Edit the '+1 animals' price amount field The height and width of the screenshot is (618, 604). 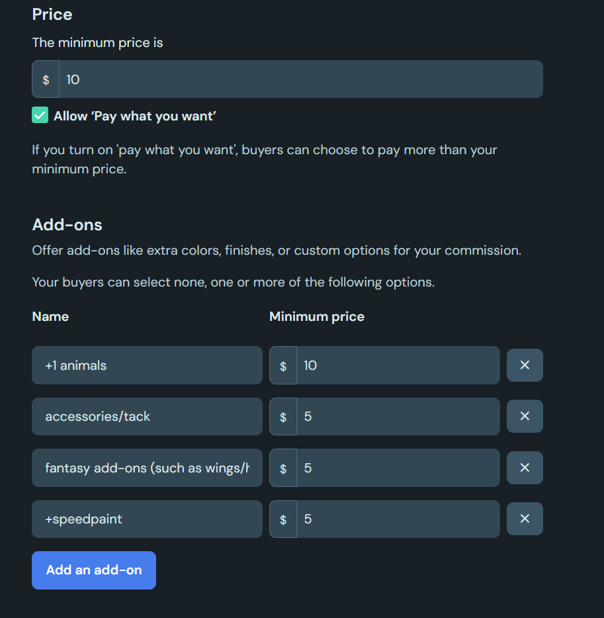click(x=398, y=365)
